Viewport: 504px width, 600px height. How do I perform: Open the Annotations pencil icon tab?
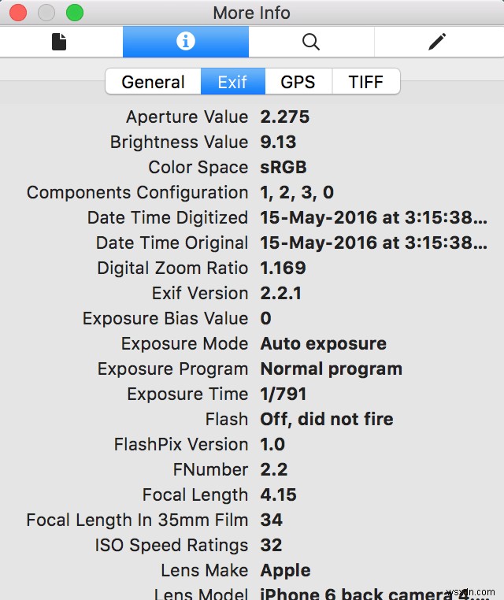pyautogui.click(x=438, y=42)
